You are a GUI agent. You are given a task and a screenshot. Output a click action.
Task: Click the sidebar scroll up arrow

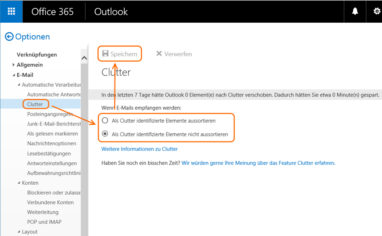pyautogui.click(x=84, y=58)
